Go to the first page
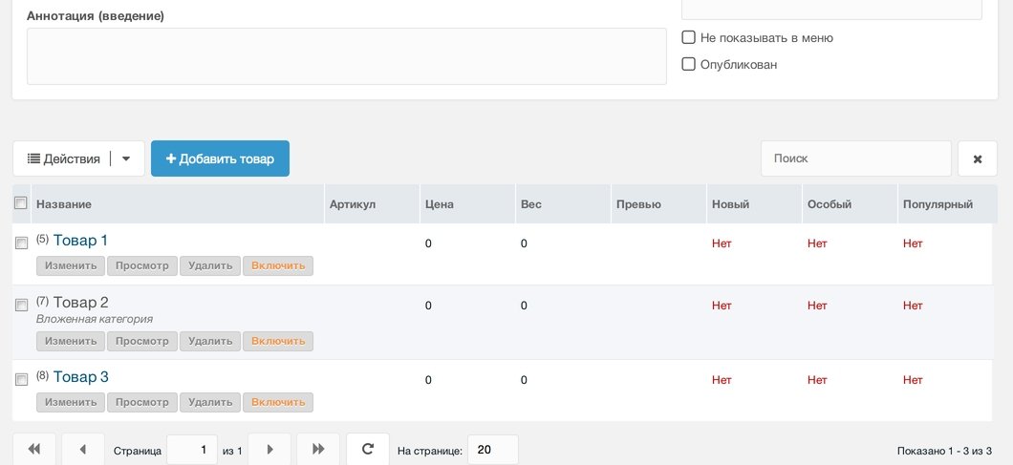1013x465 pixels. point(34,449)
